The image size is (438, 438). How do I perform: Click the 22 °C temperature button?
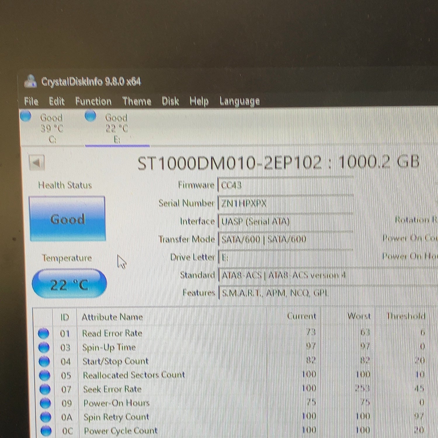coord(69,284)
